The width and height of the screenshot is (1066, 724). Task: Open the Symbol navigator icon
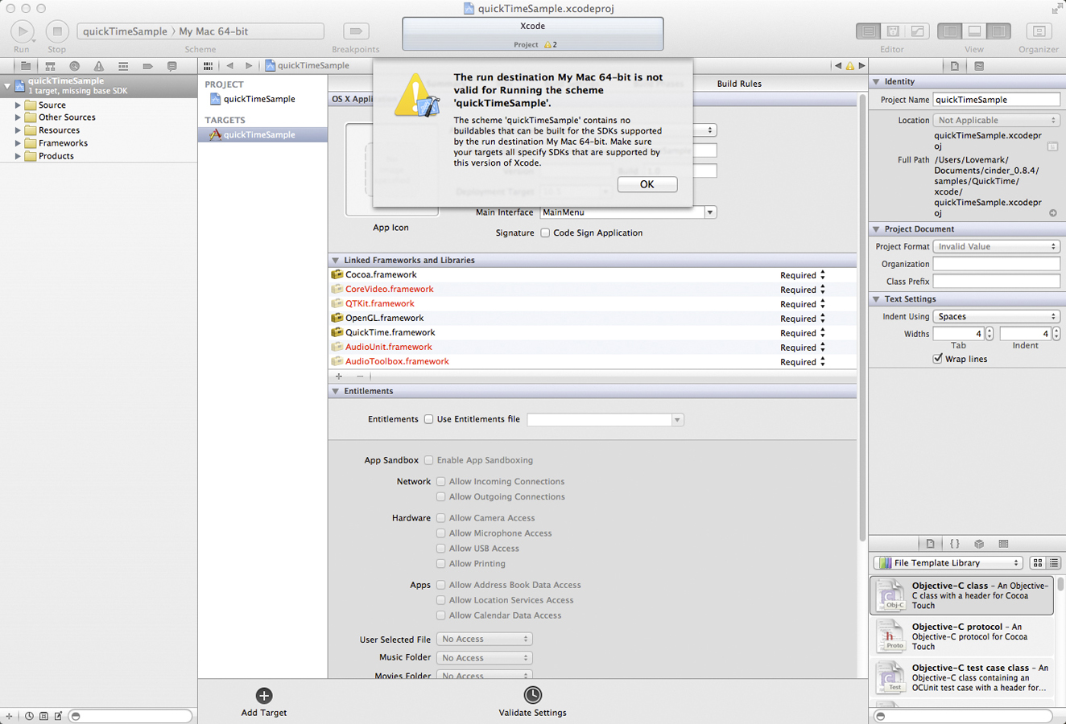click(x=50, y=66)
